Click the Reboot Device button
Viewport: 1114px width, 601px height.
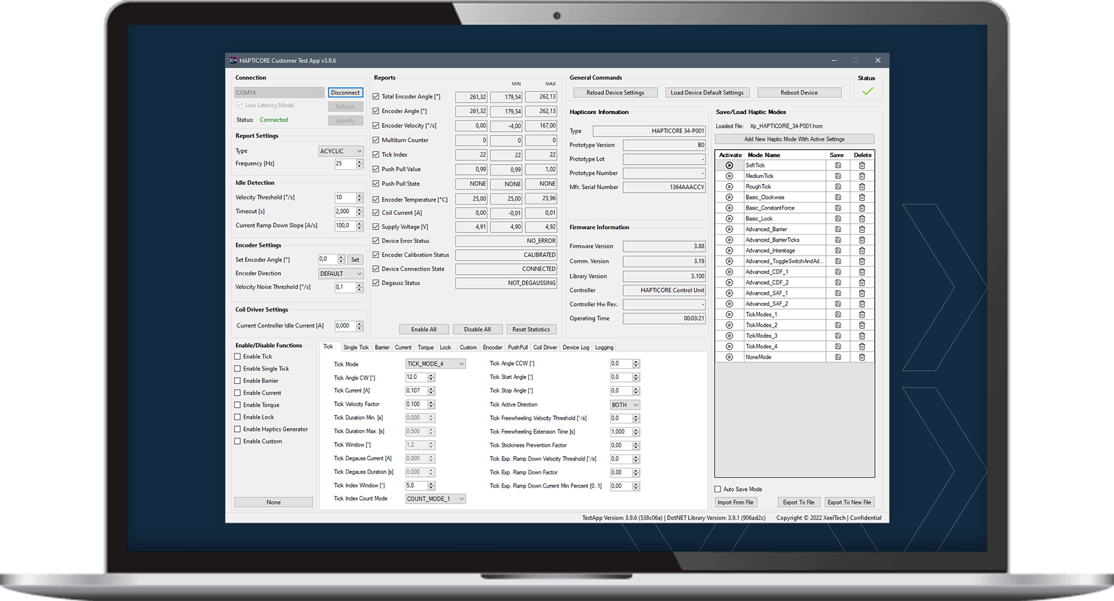coord(799,92)
